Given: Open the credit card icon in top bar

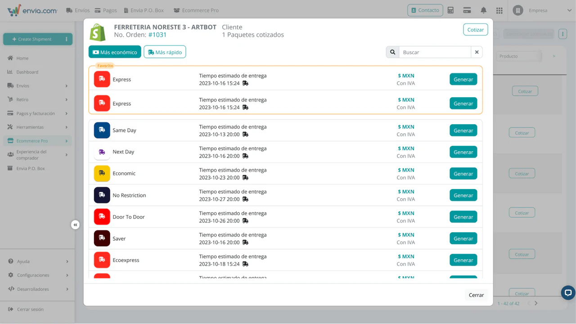Looking at the screenshot, I should (x=467, y=10).
